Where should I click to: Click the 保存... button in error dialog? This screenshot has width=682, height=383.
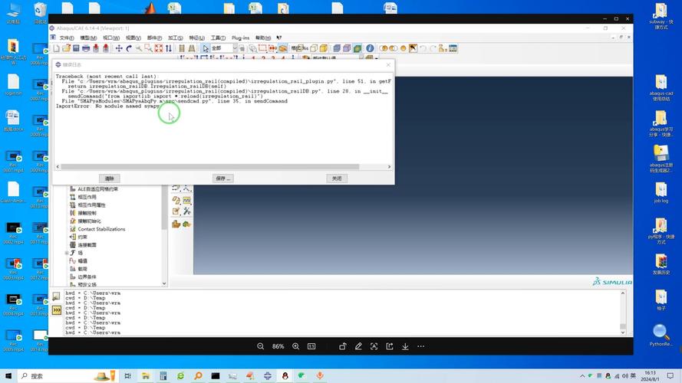[223, 178]
